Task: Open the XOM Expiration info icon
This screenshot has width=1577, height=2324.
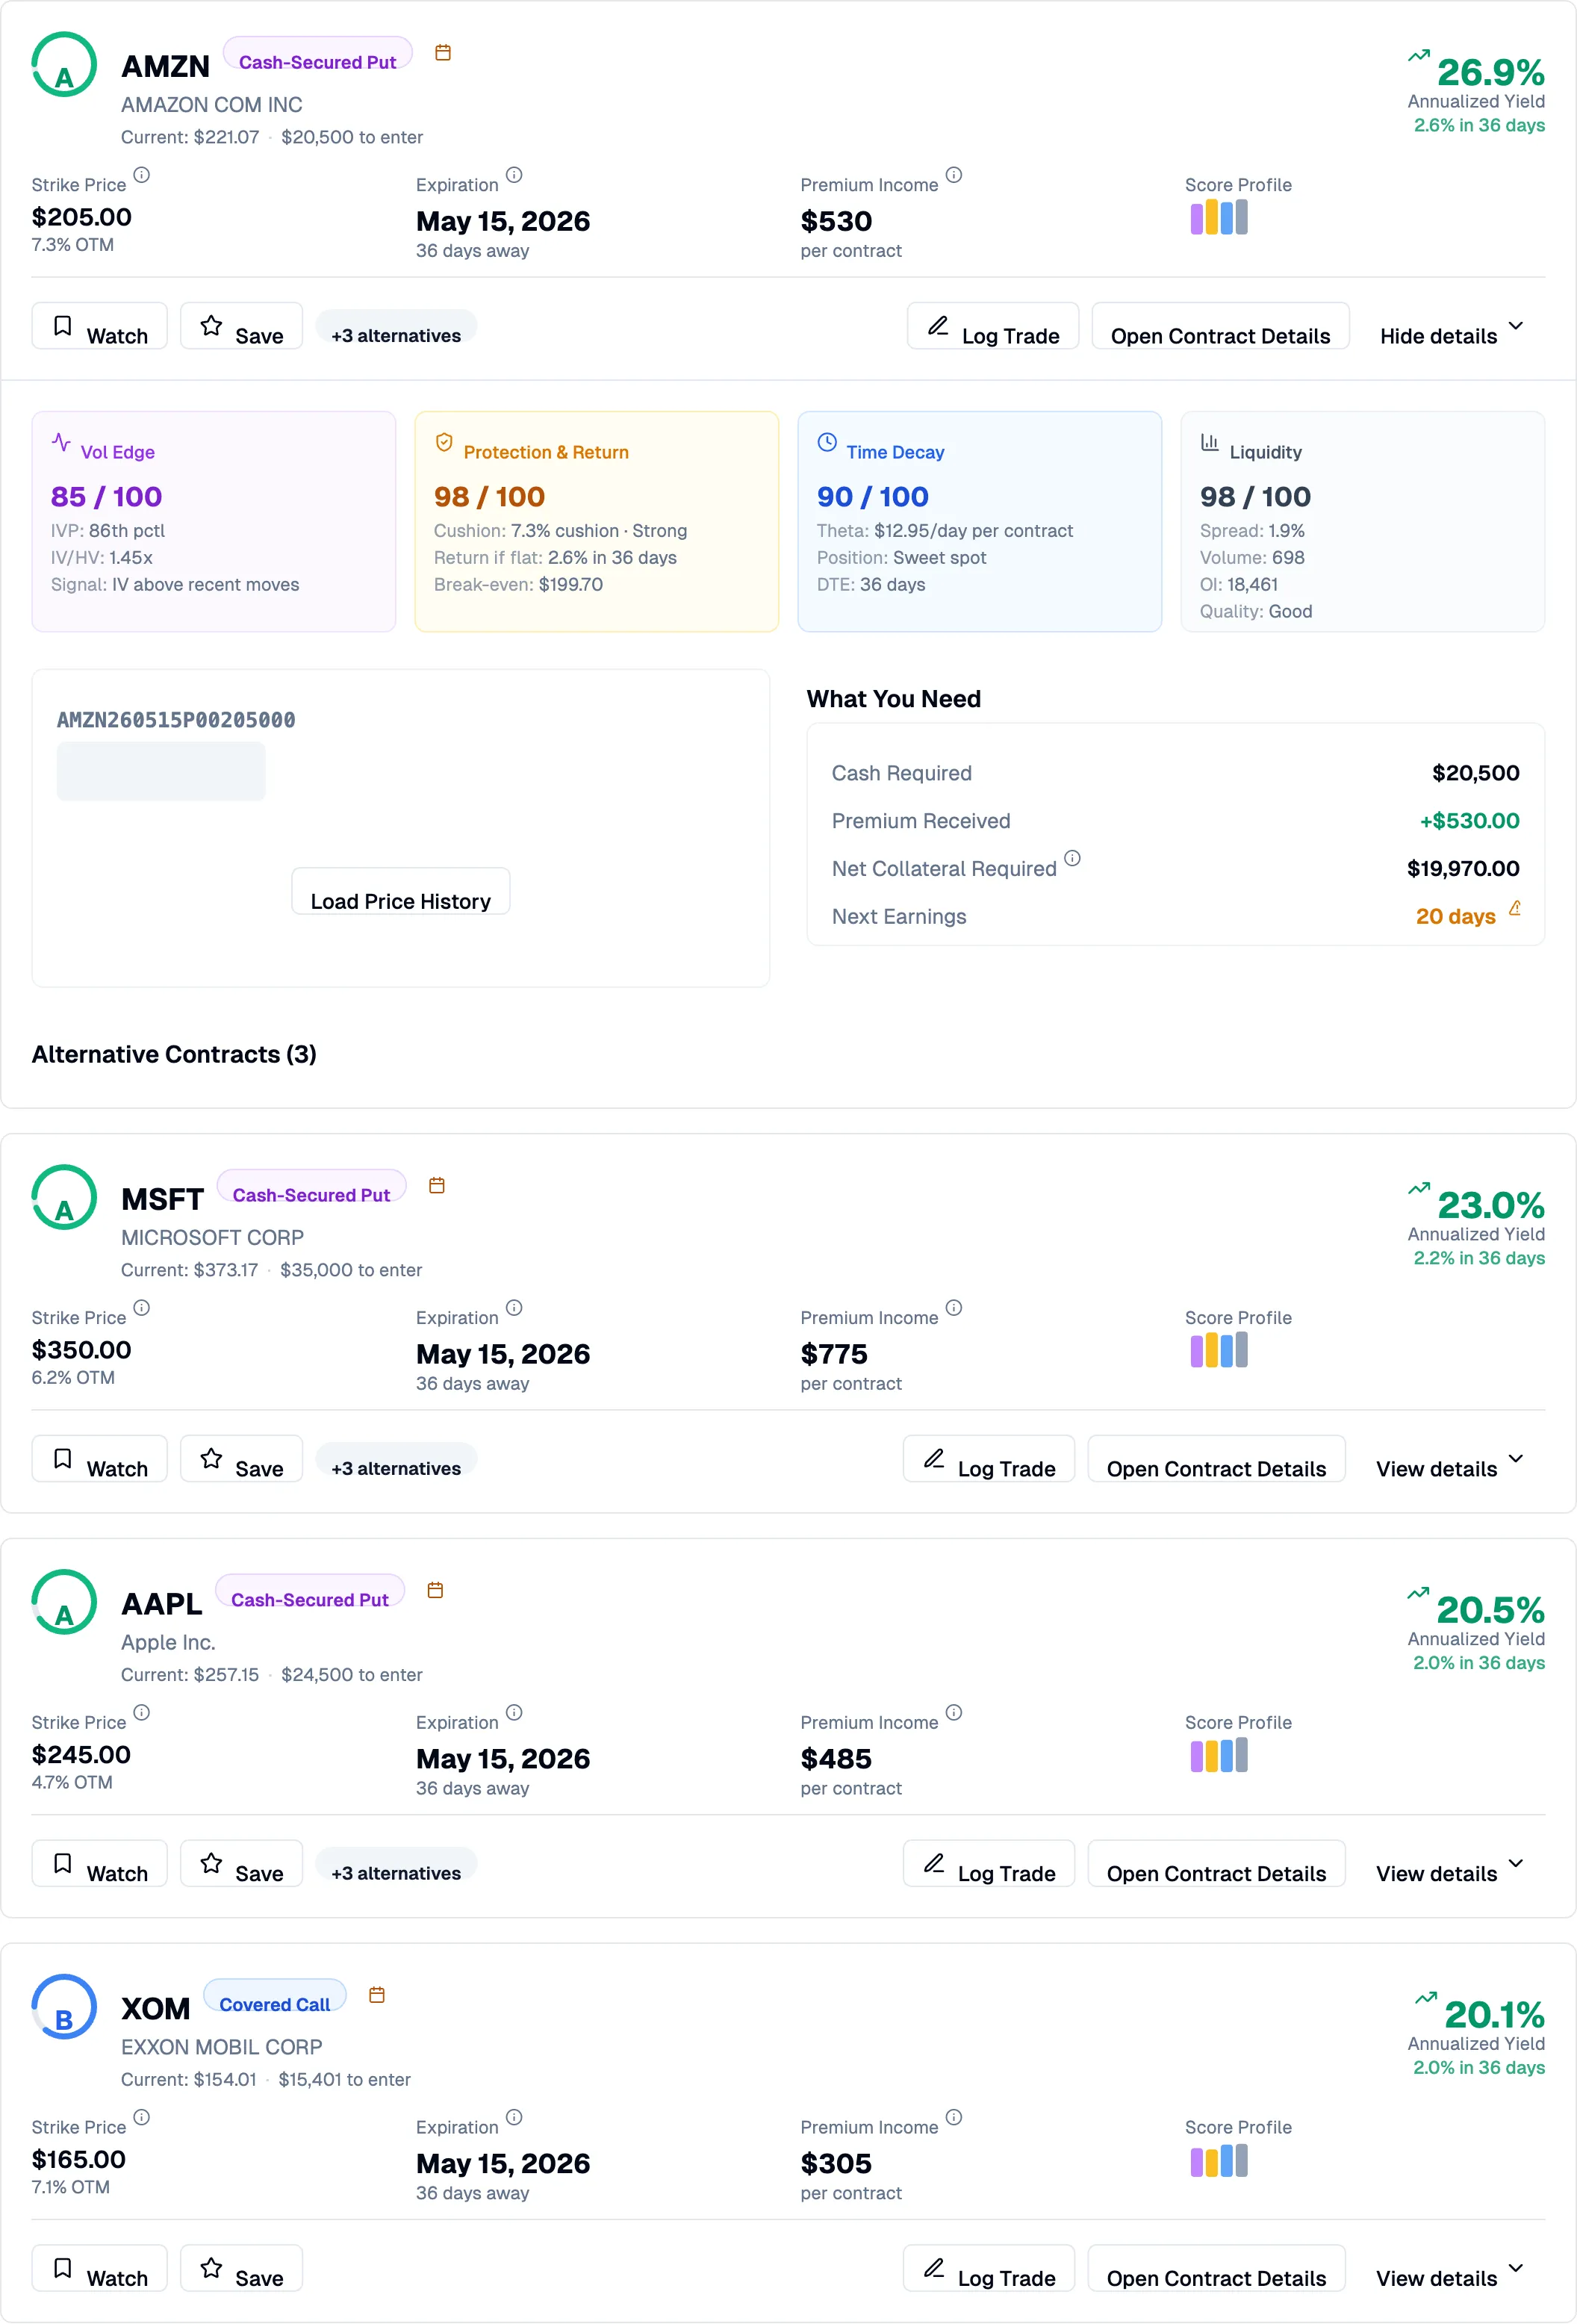Action: pyautogui.click(x=514, y=2118)
